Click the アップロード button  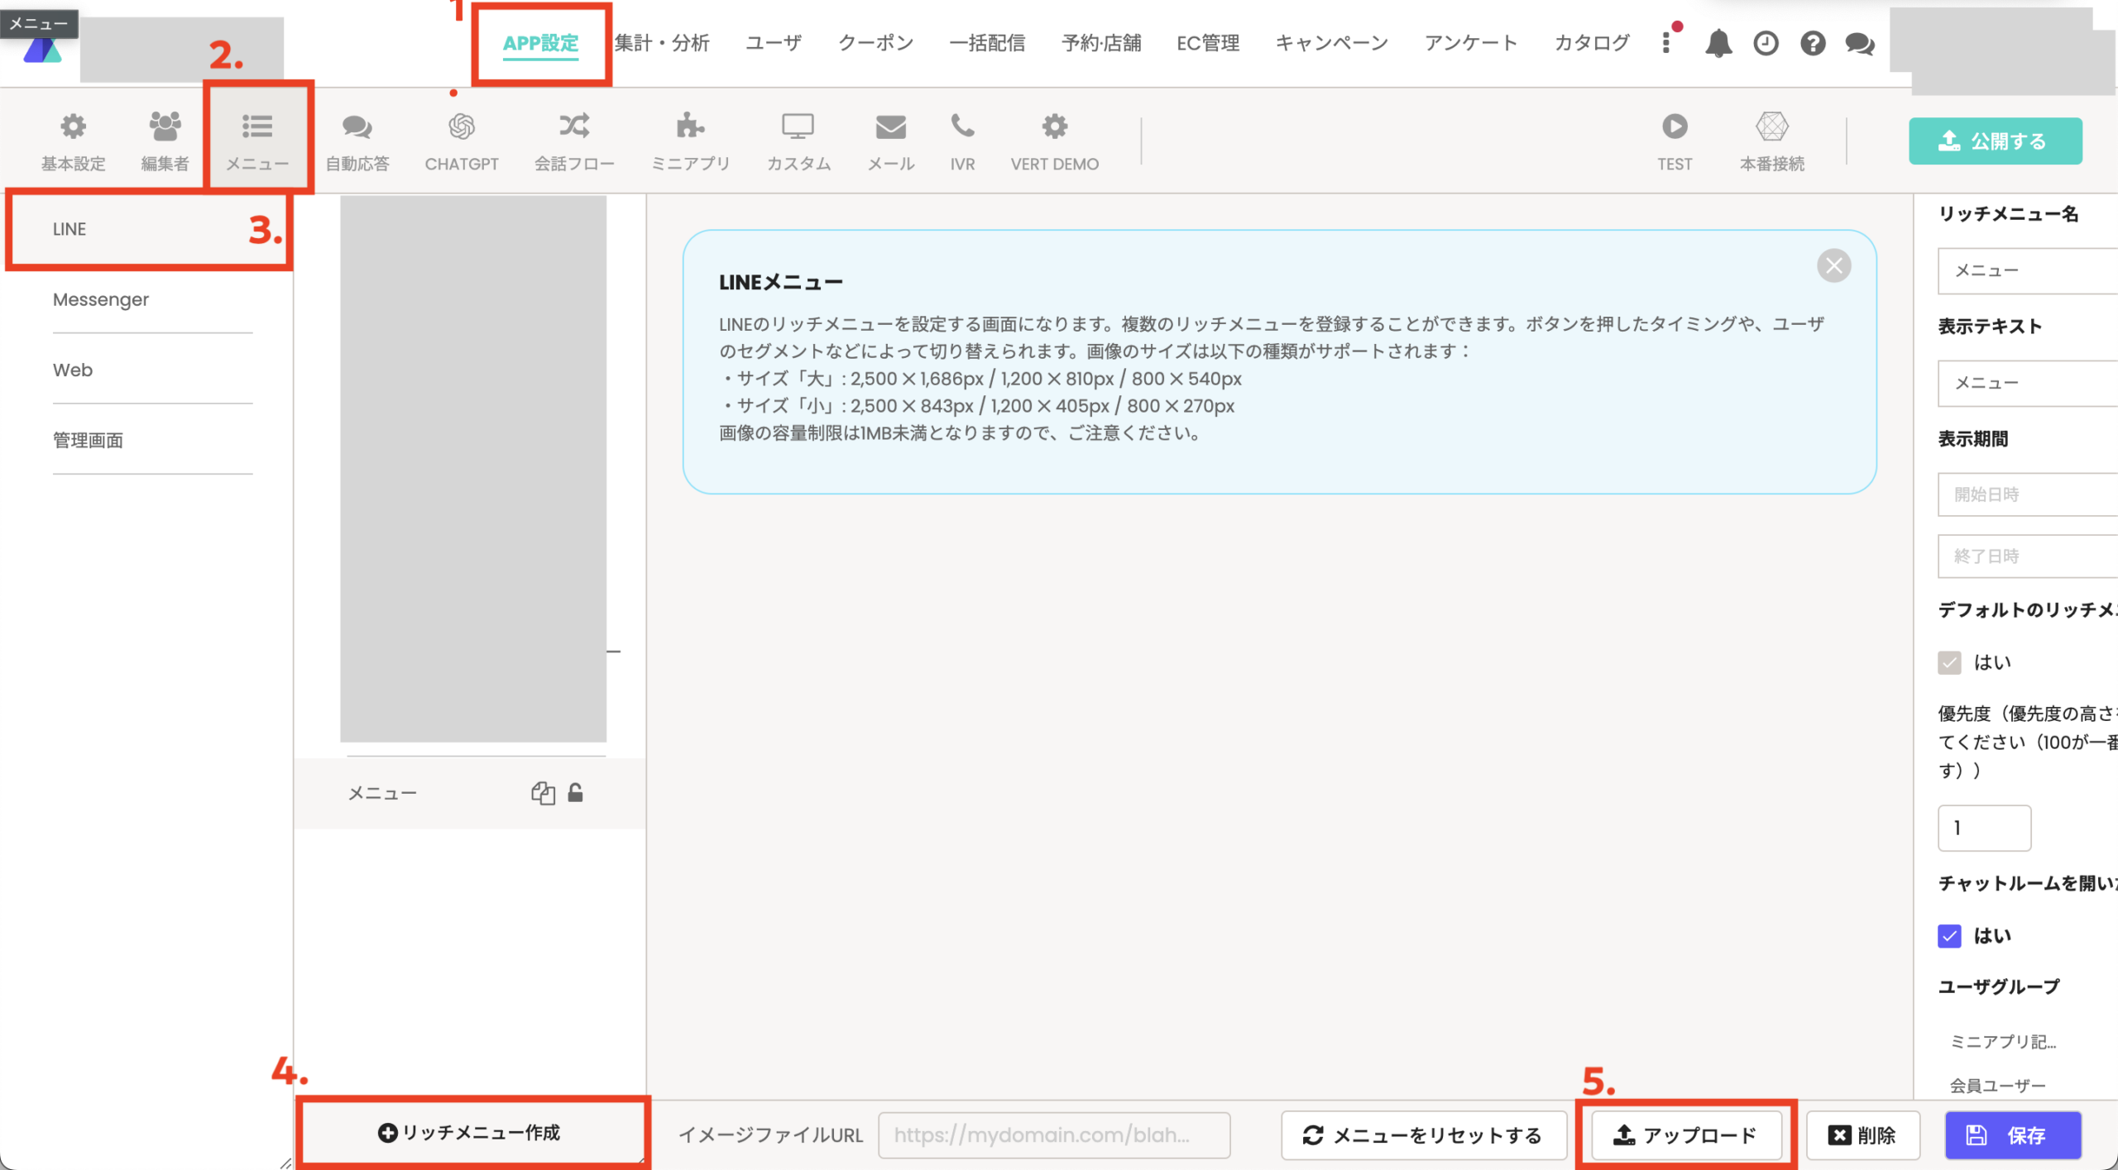1686,1135
